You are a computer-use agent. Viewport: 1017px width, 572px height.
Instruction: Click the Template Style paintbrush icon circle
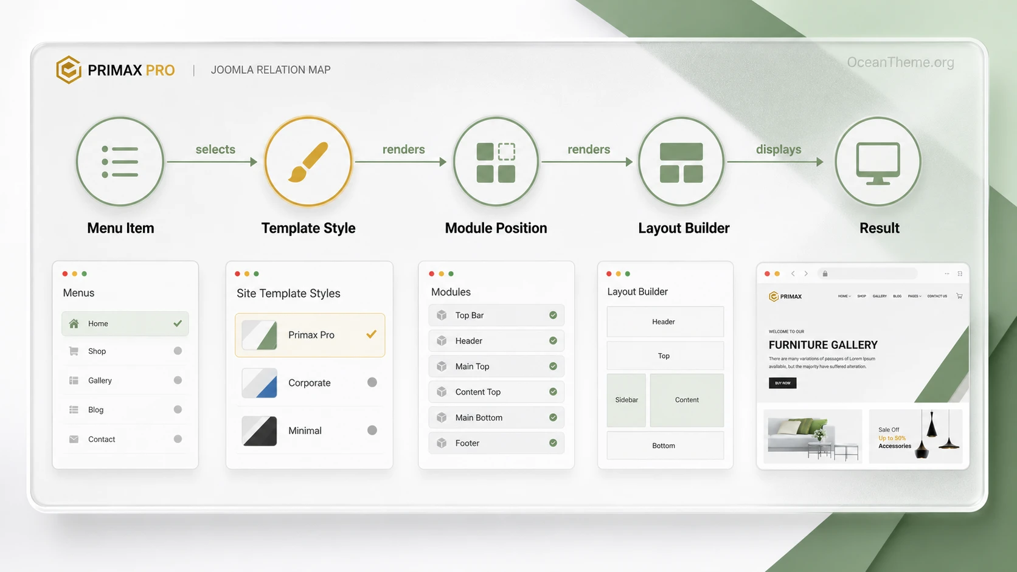[x=308, y=162]
